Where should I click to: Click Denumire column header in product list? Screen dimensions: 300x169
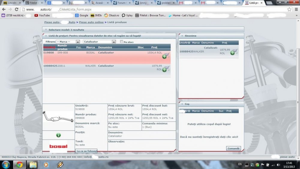105,47
